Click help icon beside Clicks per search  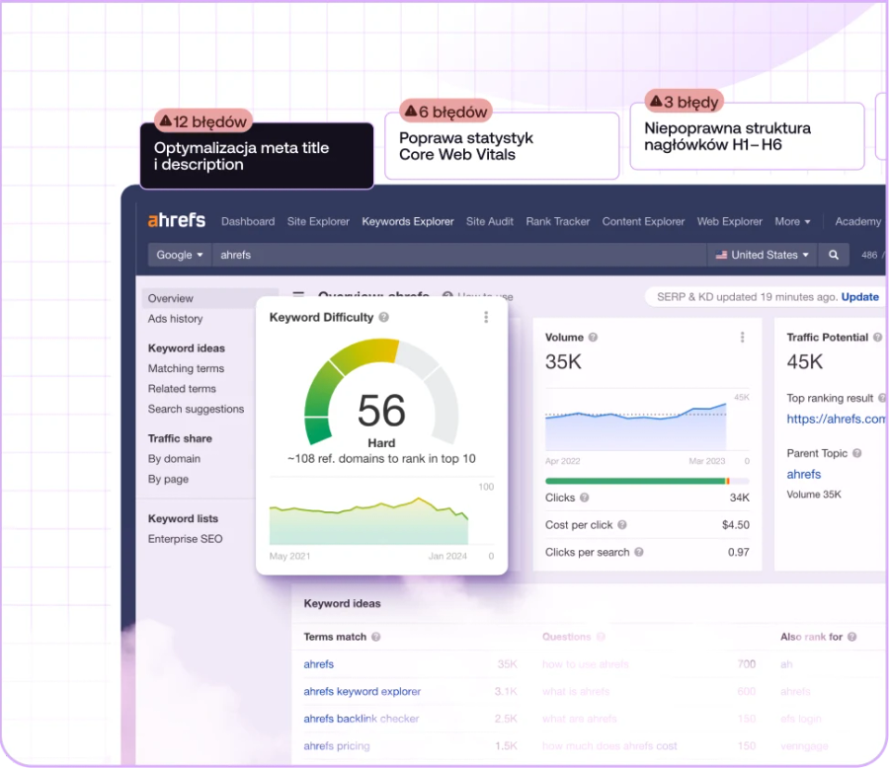[639, 552]
